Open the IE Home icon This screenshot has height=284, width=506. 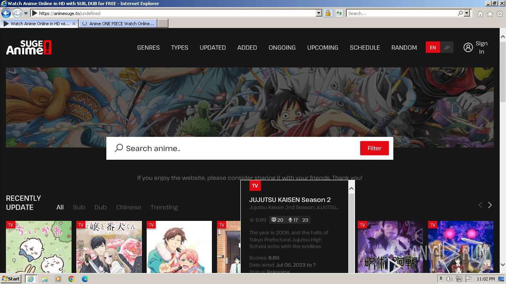pos(480,14)
